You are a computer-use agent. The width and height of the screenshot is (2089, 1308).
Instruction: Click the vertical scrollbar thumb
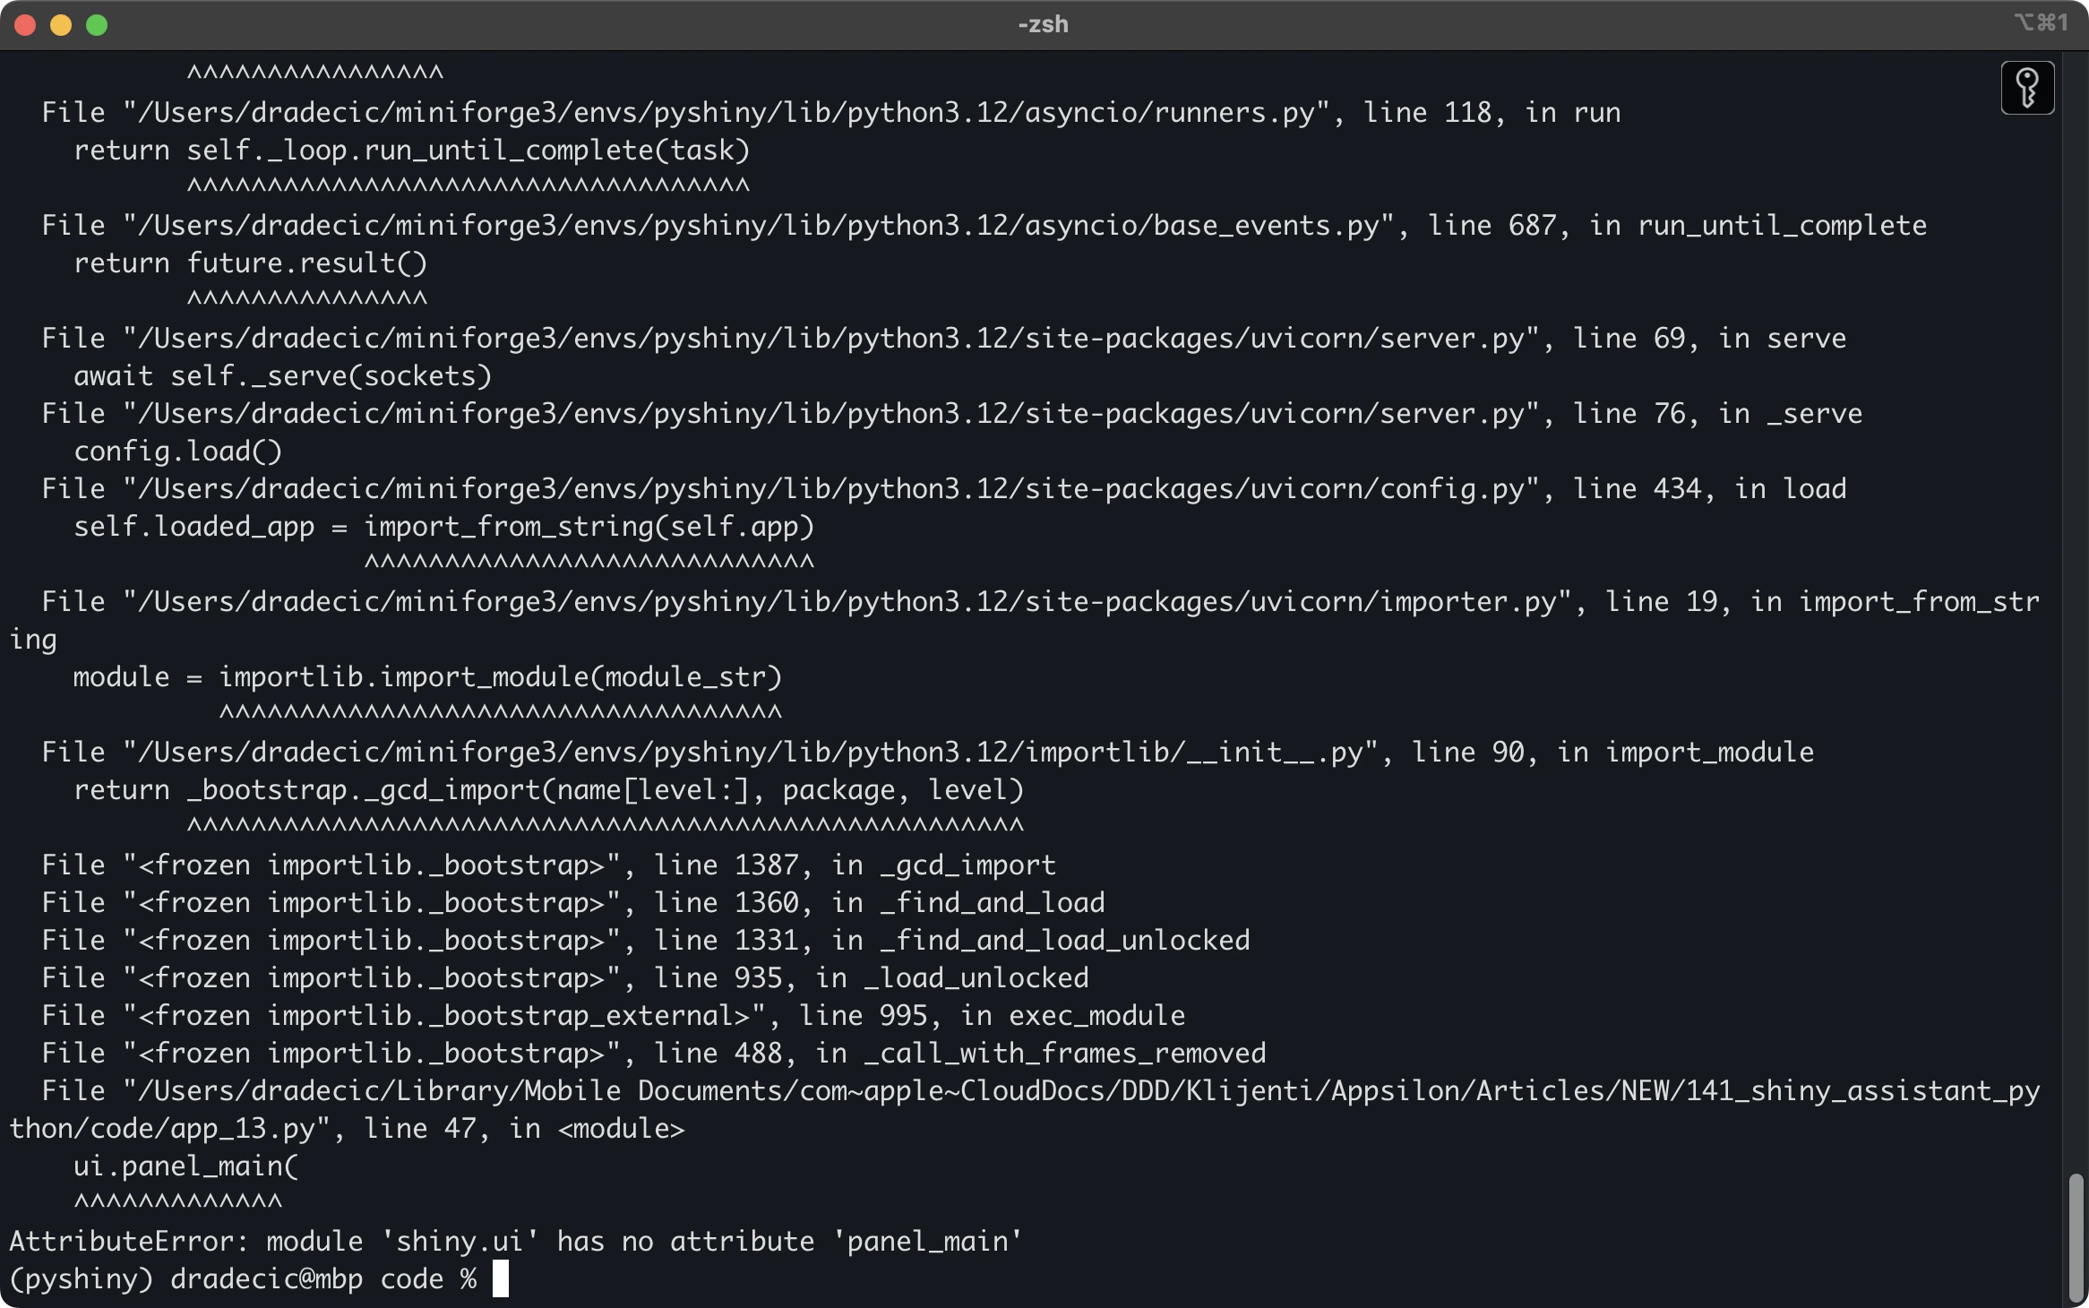[2076, 1239]
